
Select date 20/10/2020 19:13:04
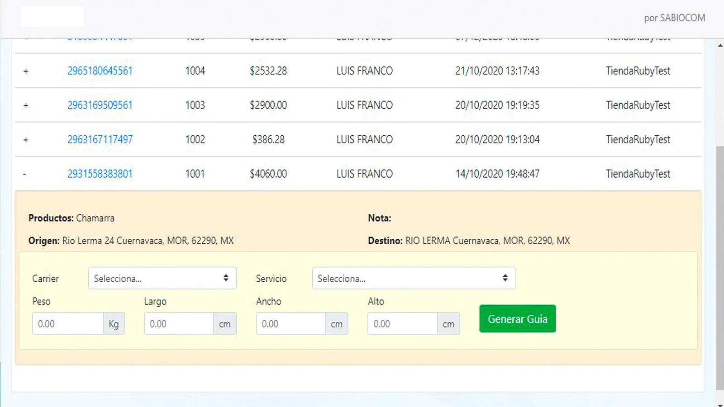coord(497,140)
